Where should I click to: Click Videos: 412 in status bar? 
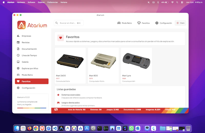pyautogui.click(x=170, y=110)
